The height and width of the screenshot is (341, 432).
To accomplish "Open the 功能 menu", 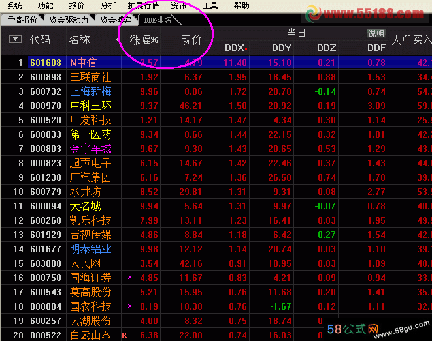I will (x=46, y=5).
